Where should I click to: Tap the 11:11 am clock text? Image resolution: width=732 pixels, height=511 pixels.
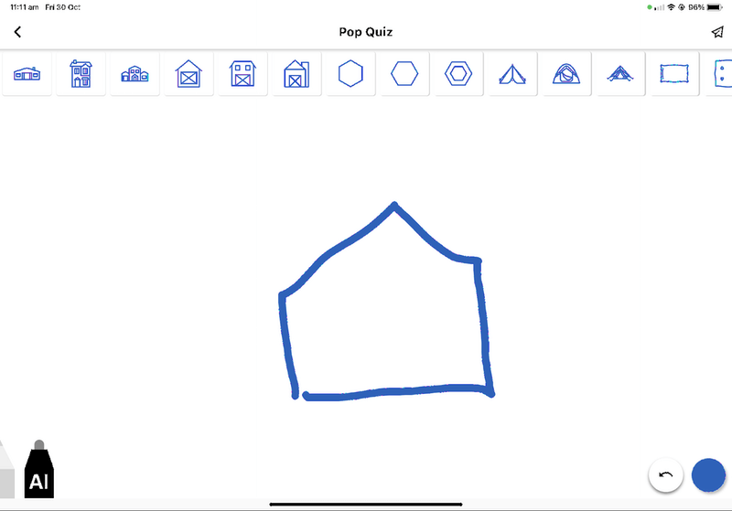[25, 7]
